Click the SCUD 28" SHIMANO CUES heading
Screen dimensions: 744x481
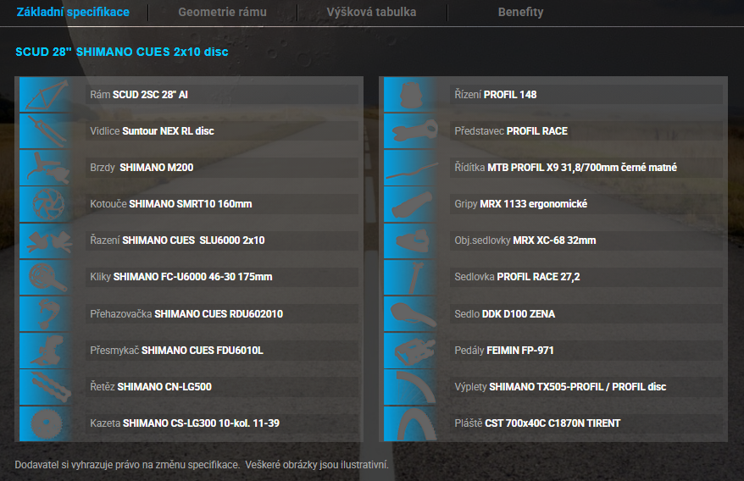(122, 52)
